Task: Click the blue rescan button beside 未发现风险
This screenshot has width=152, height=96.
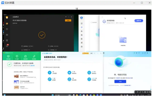Action: click(139, 21)
